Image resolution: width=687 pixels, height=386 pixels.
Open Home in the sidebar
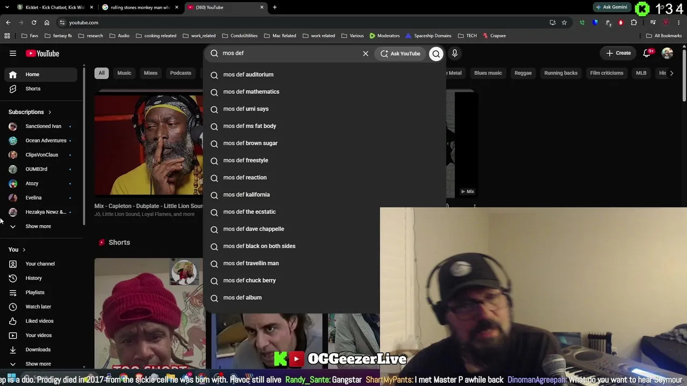42,75
